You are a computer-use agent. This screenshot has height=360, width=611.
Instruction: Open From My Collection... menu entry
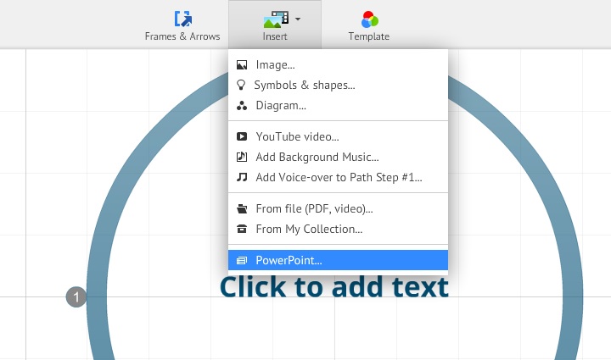[x=309, y=229]
